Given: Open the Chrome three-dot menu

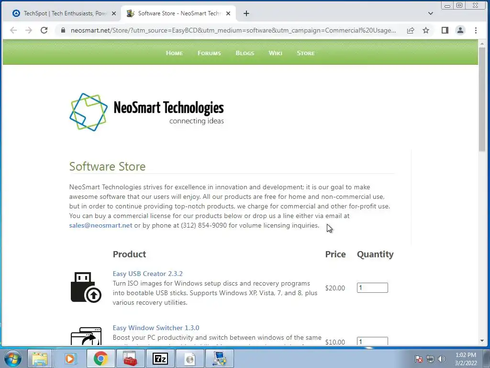Looking at the screenshot, I should (x=476, y=30).
